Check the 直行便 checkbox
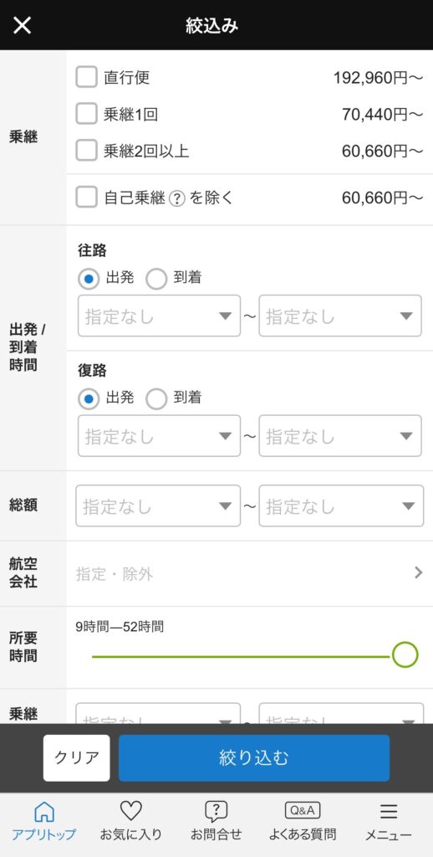The image size is (433, 857). [86, 77]
